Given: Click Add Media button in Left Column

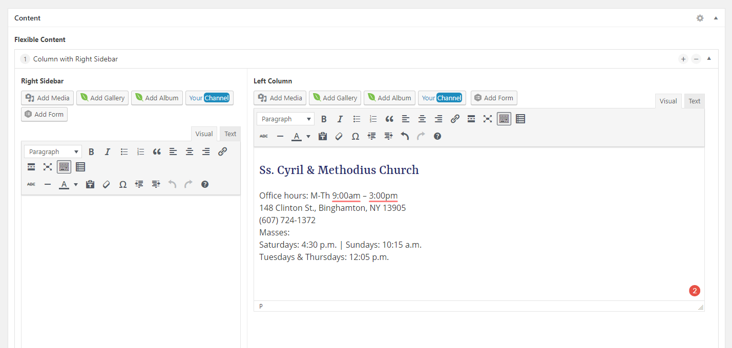Looking at the screenshot, I should tap(280, 98).
